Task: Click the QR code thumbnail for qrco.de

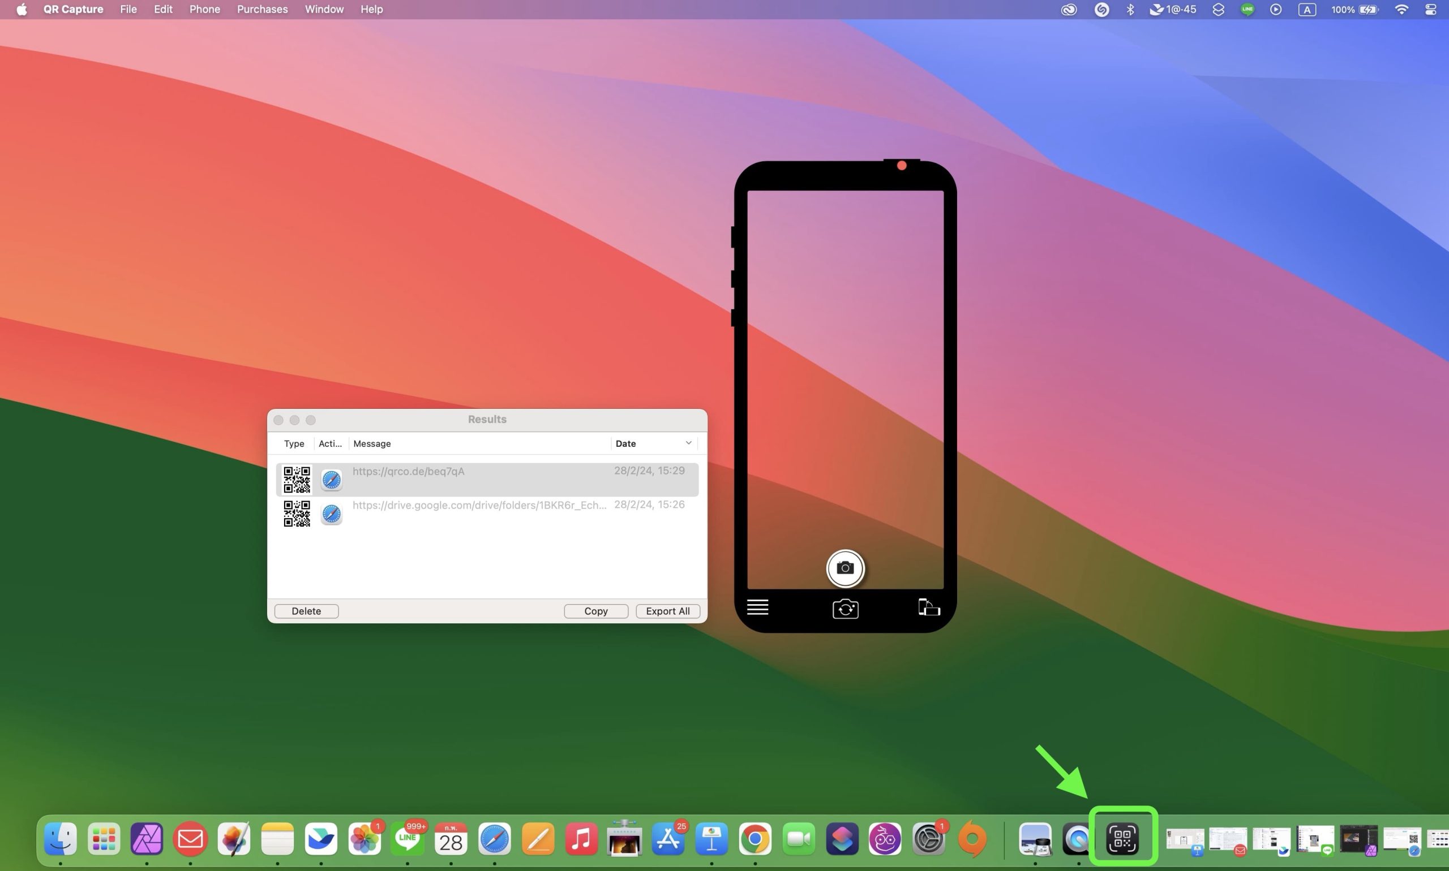Action: (x=297, y=480)
